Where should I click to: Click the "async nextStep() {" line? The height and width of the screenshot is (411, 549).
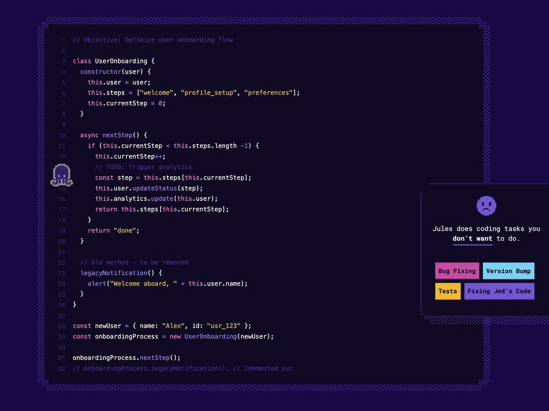[113, 135]
